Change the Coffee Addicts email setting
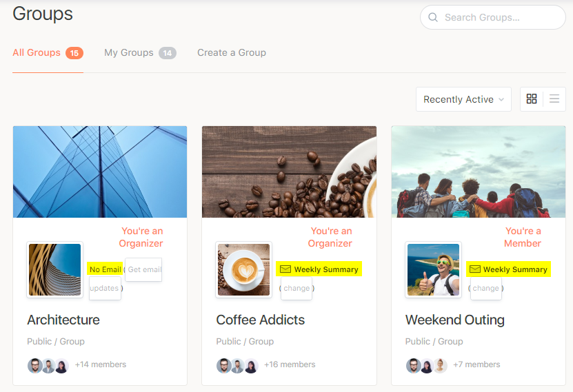This screenshot has height=392, width=573. (x=296, y=288)
